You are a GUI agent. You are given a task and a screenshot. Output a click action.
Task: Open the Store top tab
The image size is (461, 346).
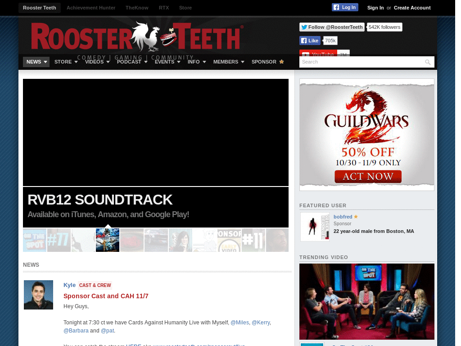(x=185, y=8)
